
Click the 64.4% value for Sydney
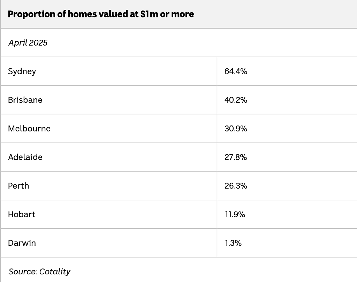[236, 71]
